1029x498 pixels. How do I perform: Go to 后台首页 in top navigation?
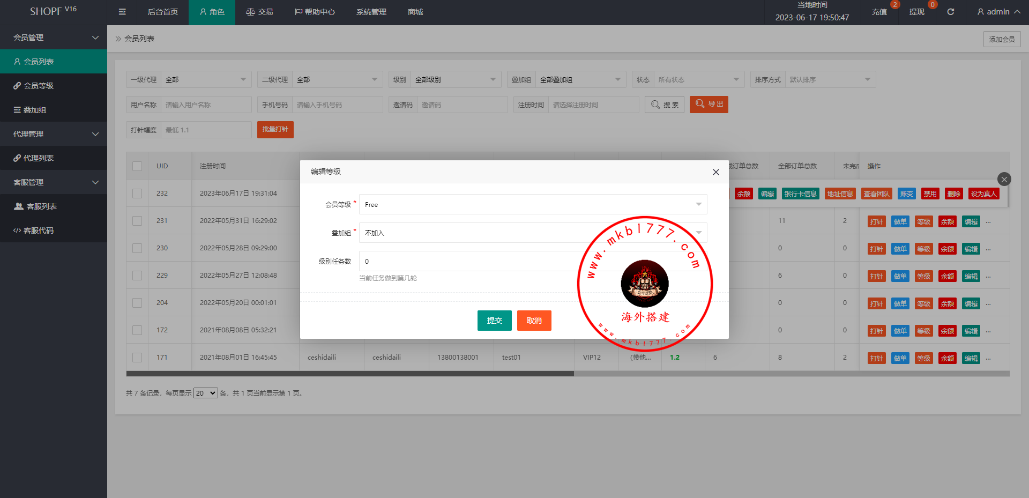click(163, 12)
